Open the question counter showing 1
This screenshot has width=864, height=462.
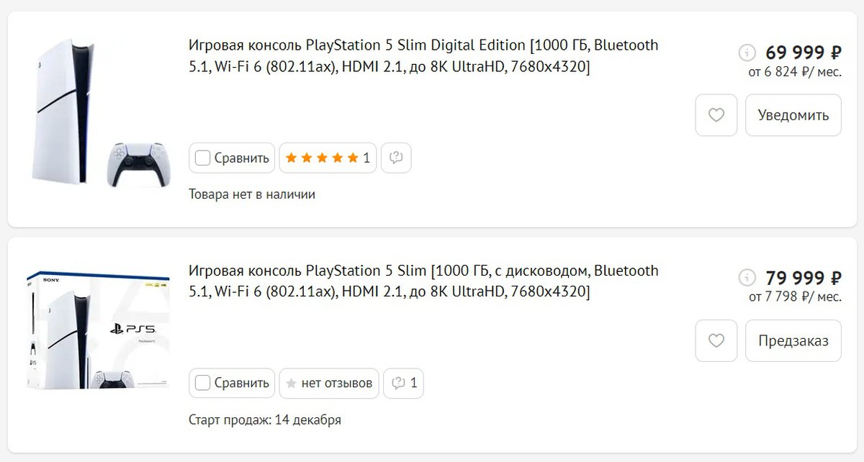[403, 383]
